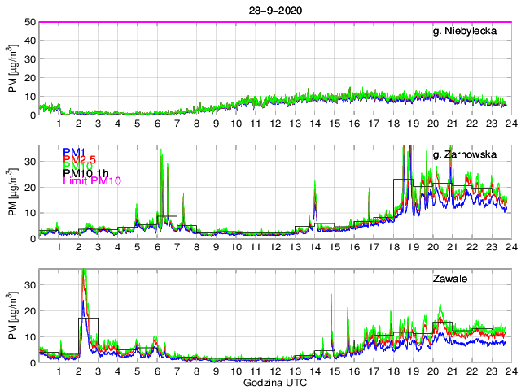Screen dimensions: 521x390
Task: Click the 50 tick on top plot y-axis
Action: coord(30,22)
